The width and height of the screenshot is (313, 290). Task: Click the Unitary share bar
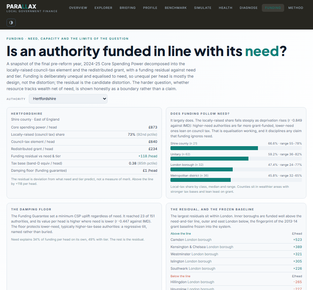(236, 159)
